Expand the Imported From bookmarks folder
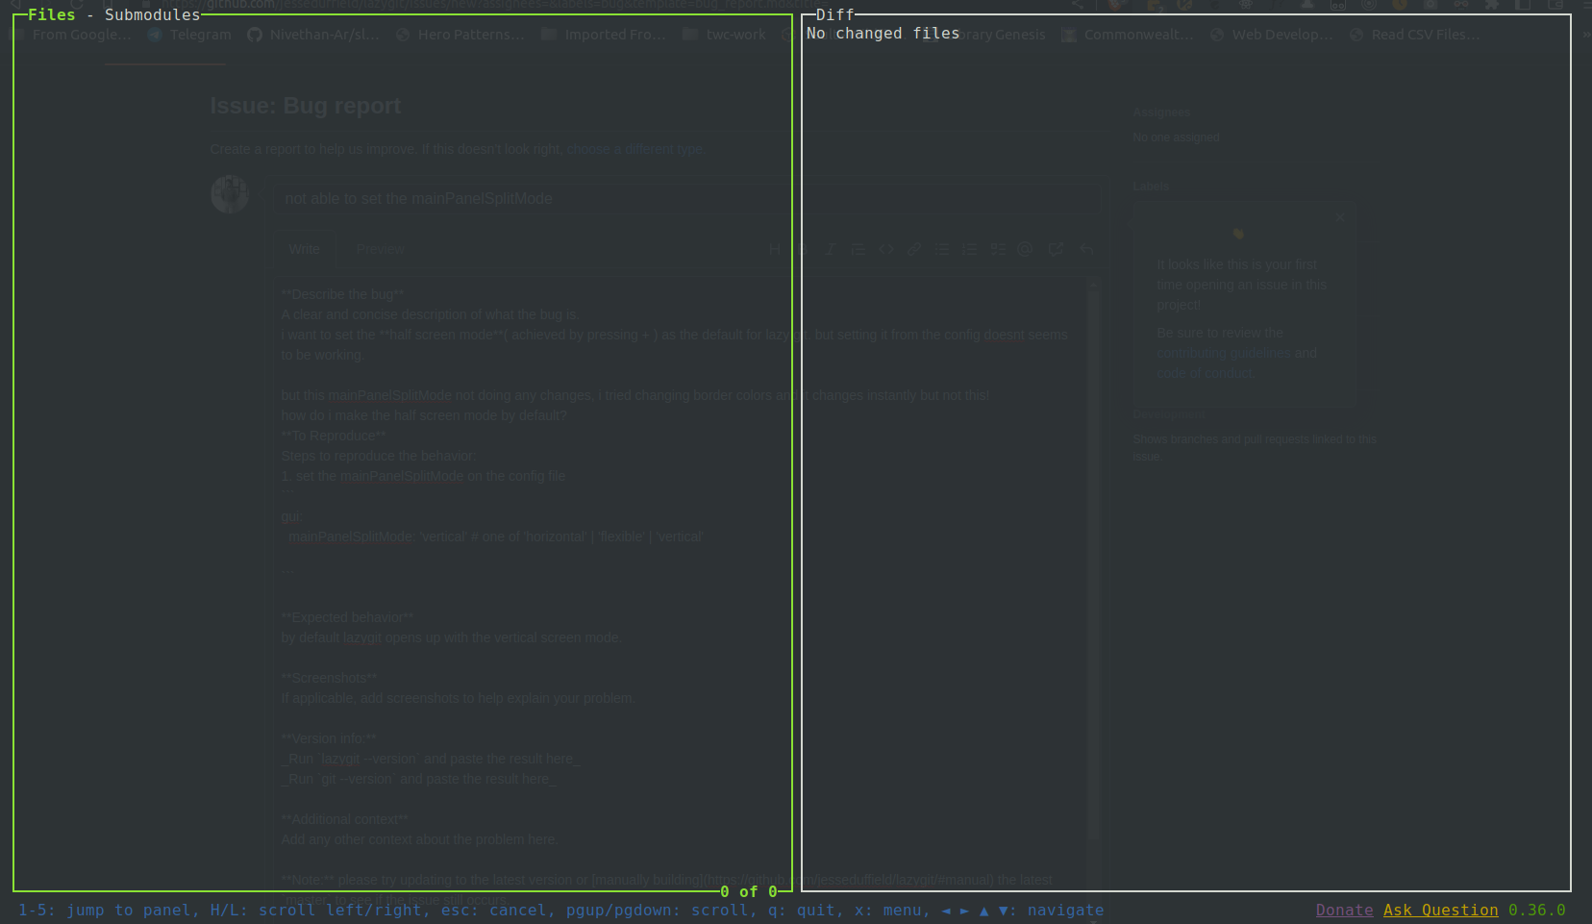 (603, 34)
